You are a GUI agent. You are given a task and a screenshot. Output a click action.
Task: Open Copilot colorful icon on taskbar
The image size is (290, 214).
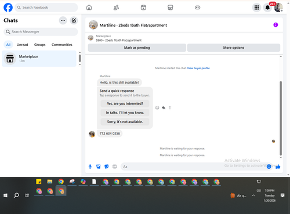83,182
